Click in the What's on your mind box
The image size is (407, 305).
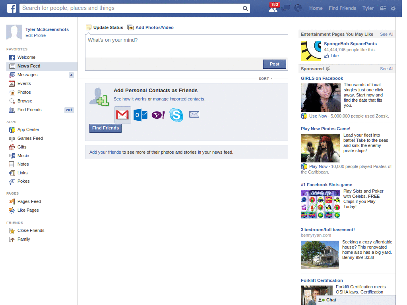186,46
